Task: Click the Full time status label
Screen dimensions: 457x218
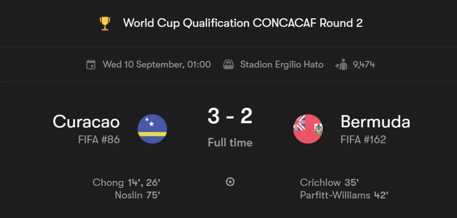Action: [x=230, y=143]
